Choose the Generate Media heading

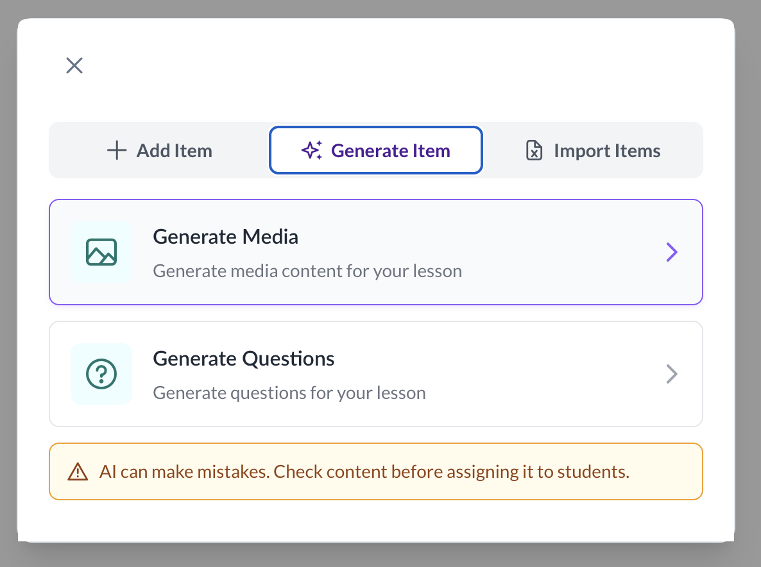point(226,237)
